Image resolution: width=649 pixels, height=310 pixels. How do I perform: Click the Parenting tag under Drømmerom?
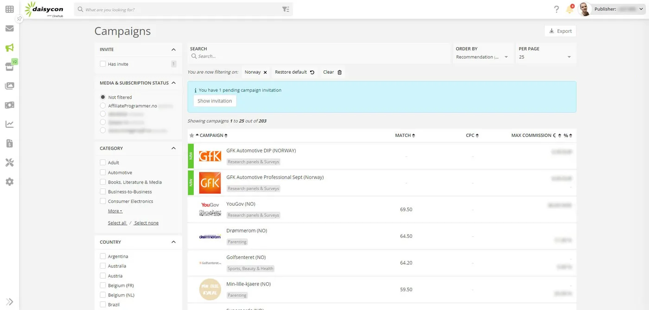click(237, 242)
